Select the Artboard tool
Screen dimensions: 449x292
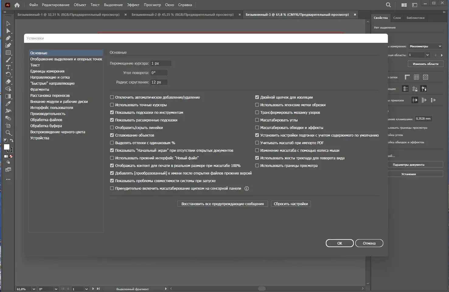coord(8,125)
